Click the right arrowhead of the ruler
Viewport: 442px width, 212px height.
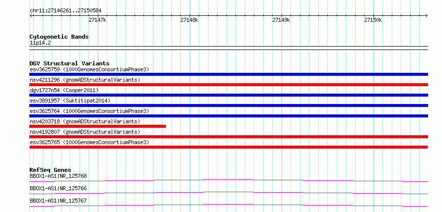click(427, 15)
